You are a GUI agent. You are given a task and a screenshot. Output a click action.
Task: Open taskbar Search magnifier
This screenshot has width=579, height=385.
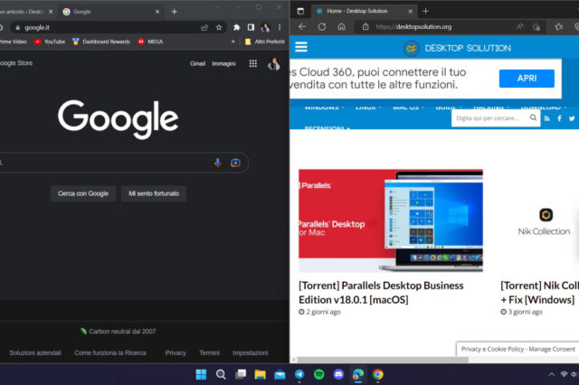[221, 375]
